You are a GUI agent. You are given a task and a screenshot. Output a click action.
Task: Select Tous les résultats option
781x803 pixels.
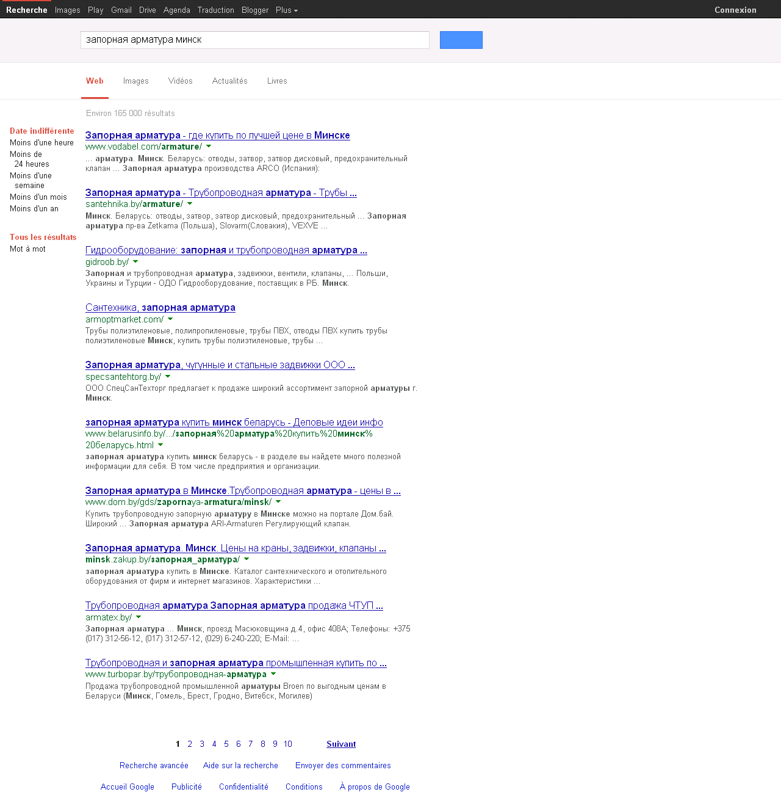(x=43, y=237)
